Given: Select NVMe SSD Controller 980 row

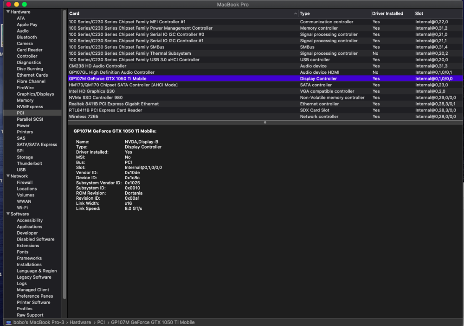Looking at the screenshot, I should (x=265, y=98).
